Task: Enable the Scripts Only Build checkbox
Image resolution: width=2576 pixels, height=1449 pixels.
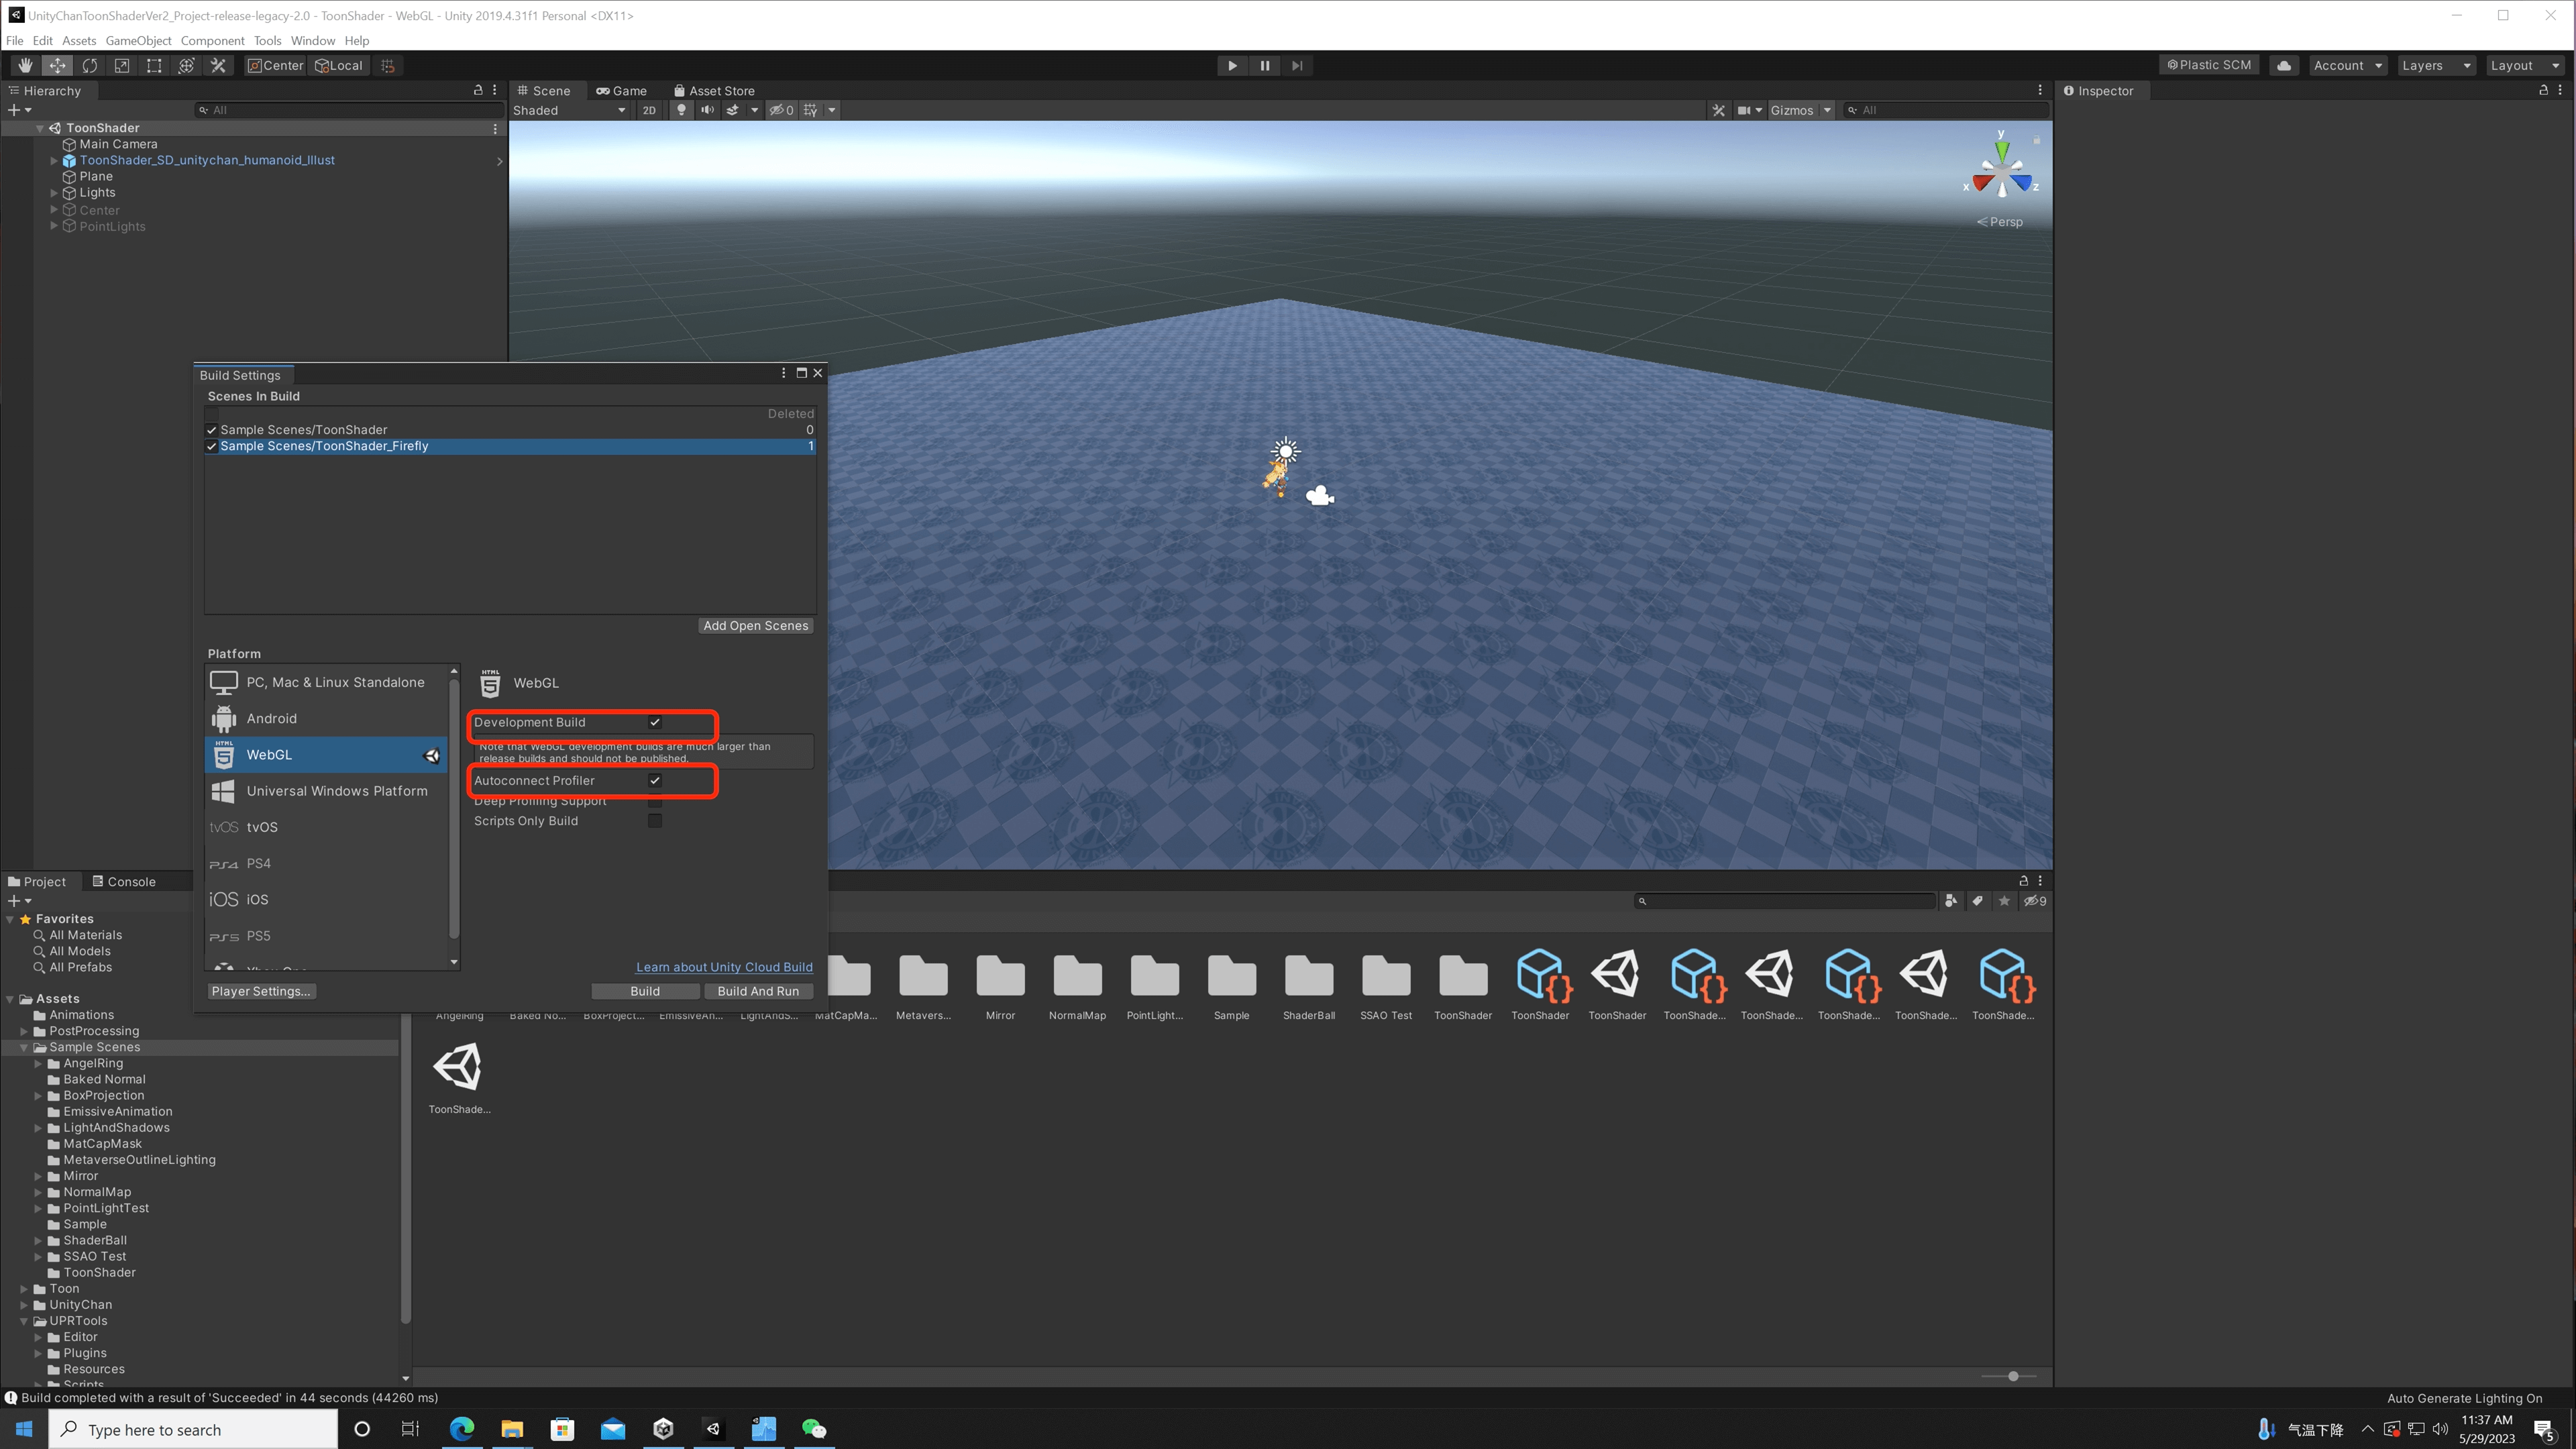Action: (x=655, y=821)
